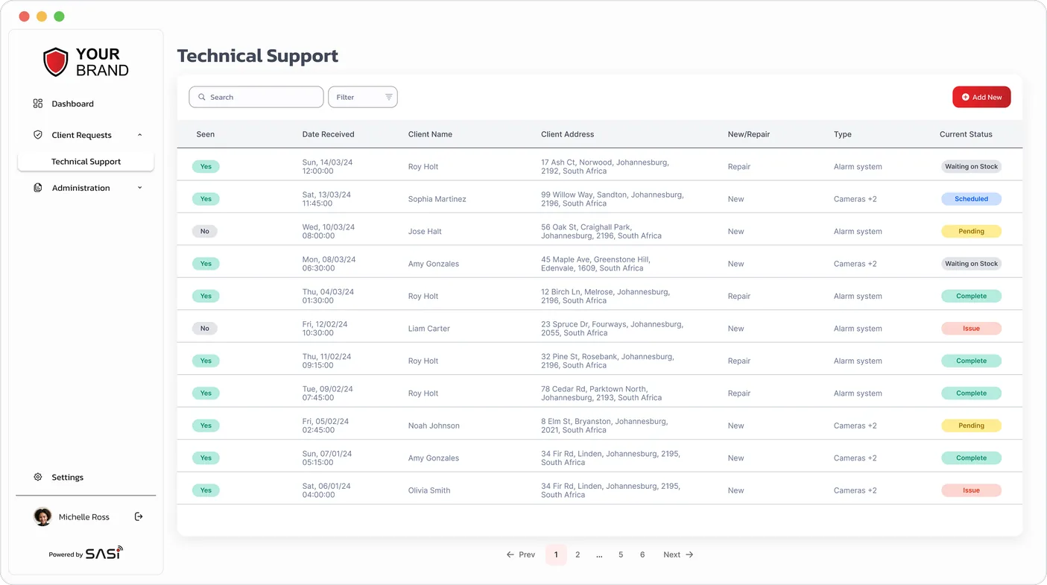Click client name Sophia Martinez
1047x585 pixels.
click(437, 199)
